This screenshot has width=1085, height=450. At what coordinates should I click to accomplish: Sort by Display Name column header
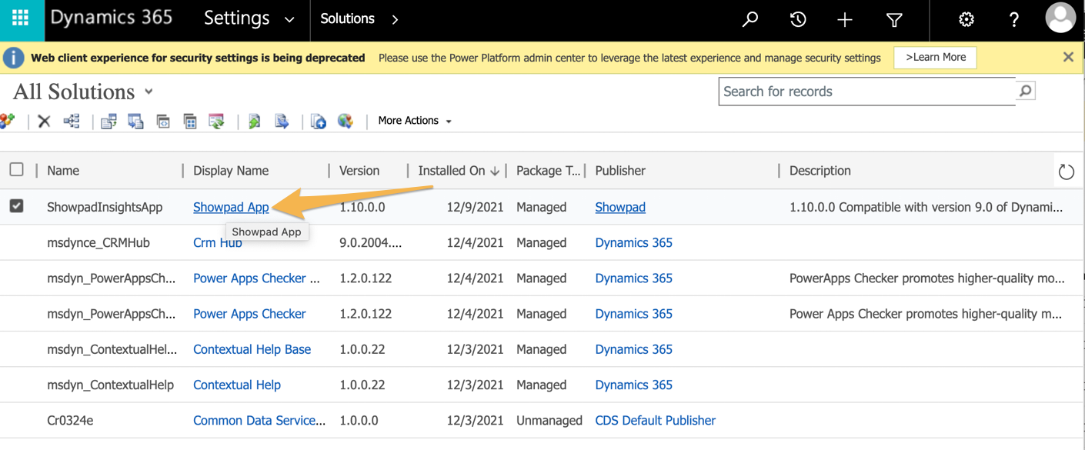(231, 171)
